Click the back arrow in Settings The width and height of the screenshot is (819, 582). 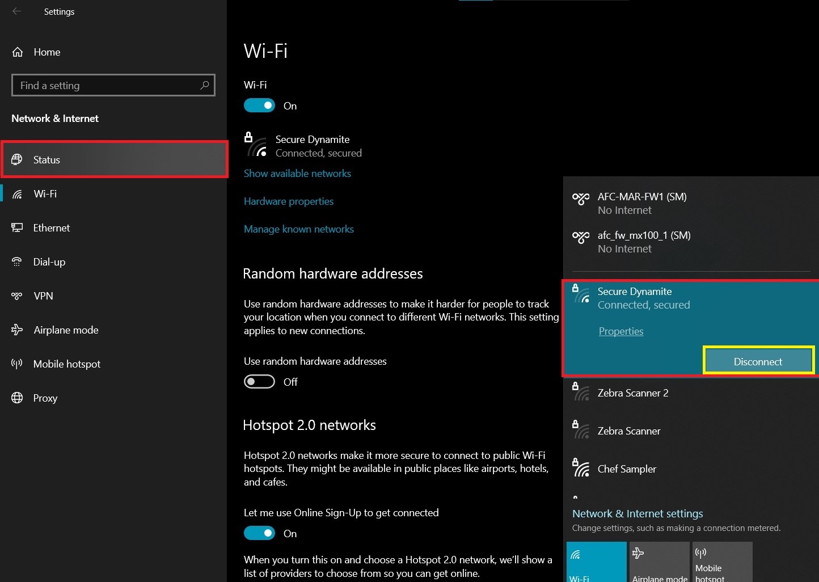click(16, 11)
